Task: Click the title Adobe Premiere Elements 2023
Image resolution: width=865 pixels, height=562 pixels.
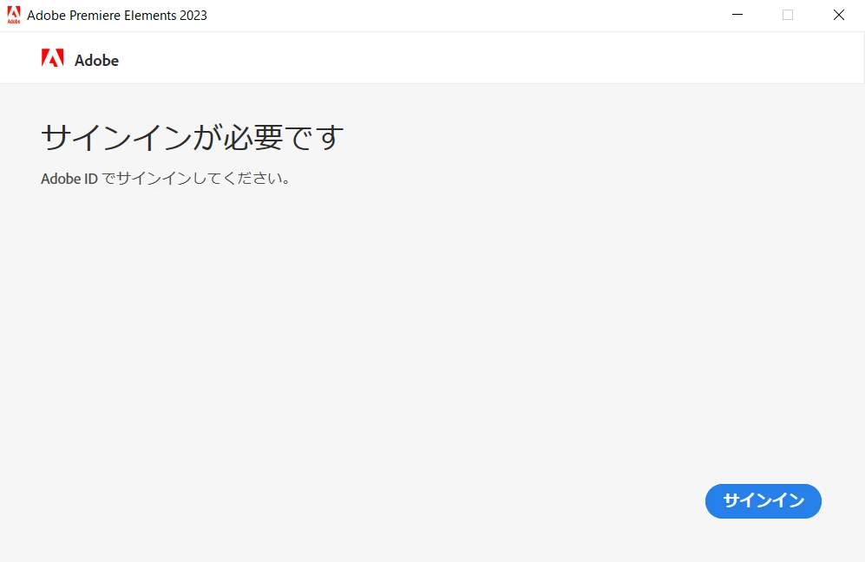Action: pos(117,16)
